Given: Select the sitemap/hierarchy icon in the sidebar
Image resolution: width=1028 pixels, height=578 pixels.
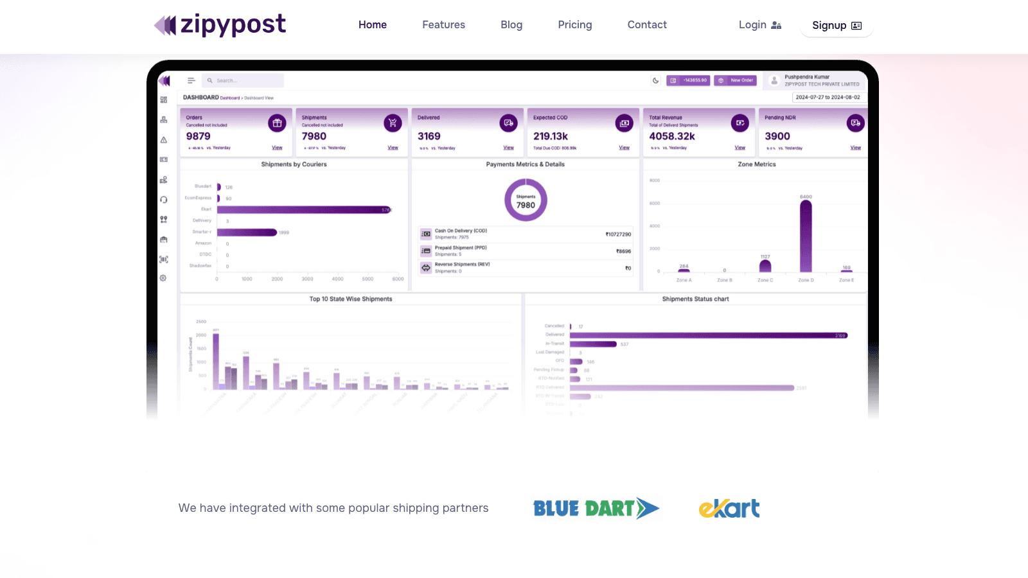Looking at the screenshot, I should point(163,120).
